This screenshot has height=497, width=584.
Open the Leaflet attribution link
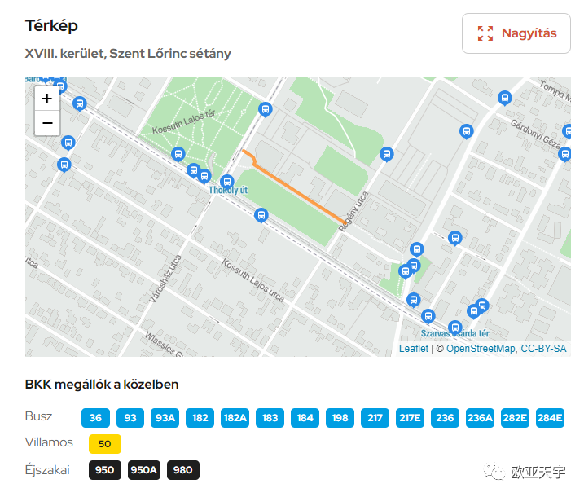point(414,349)
